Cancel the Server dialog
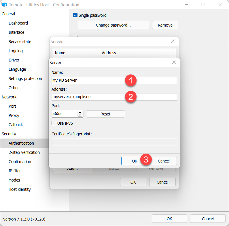This screenshot has height=226, width=229. point(164,161)
